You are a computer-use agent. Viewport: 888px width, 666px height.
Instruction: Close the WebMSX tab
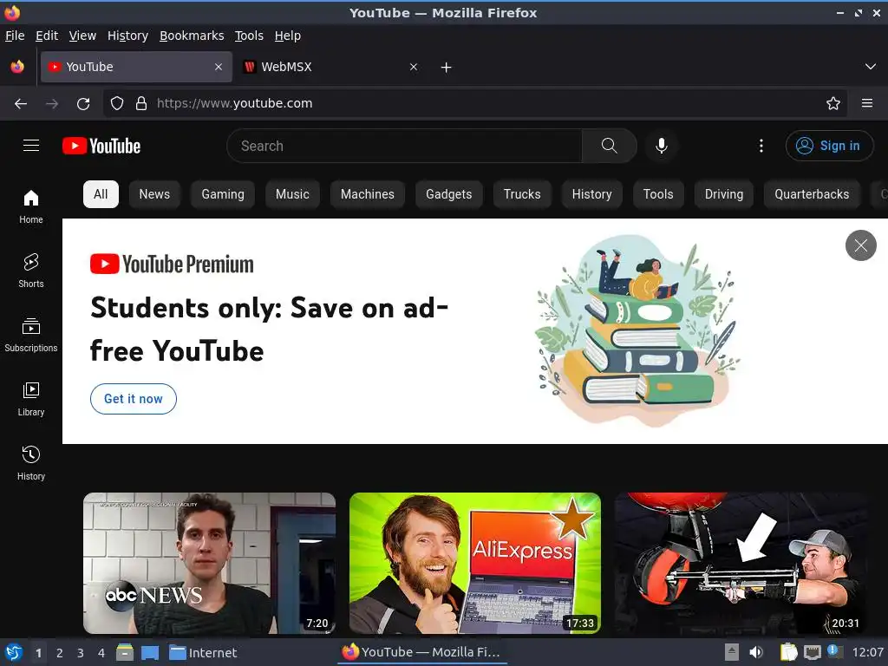point(414,67)
